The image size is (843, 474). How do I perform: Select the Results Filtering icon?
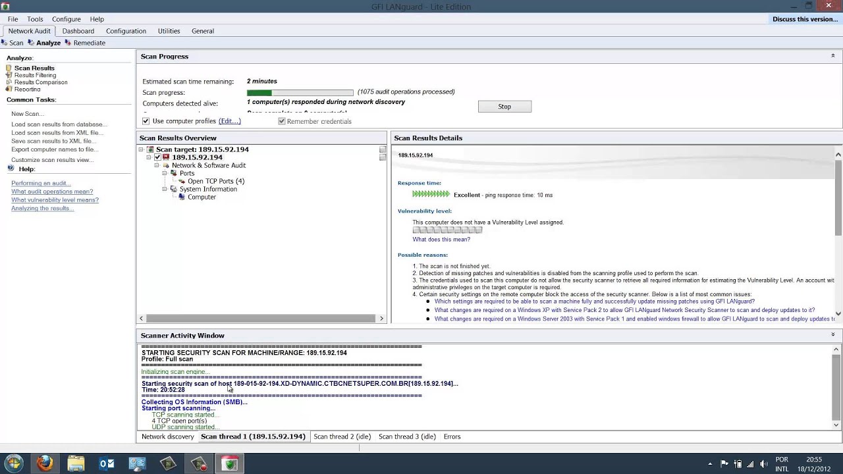(9, 75)
